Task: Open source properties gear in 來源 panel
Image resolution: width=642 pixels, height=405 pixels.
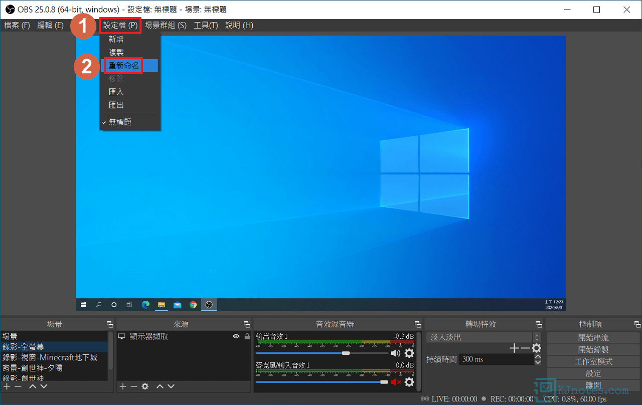Action: (x=145, y=386)
